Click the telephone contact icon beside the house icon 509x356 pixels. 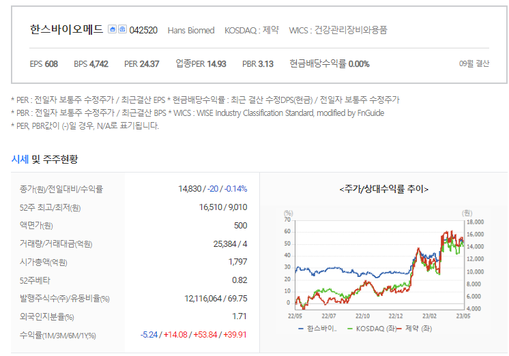pyautogui.click(x=122, y=29)
